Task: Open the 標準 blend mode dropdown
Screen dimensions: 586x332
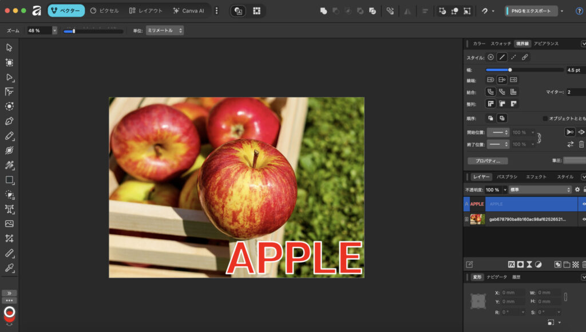Action: [538, 189]
